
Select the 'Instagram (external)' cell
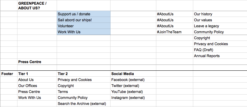tap(133, 98)
